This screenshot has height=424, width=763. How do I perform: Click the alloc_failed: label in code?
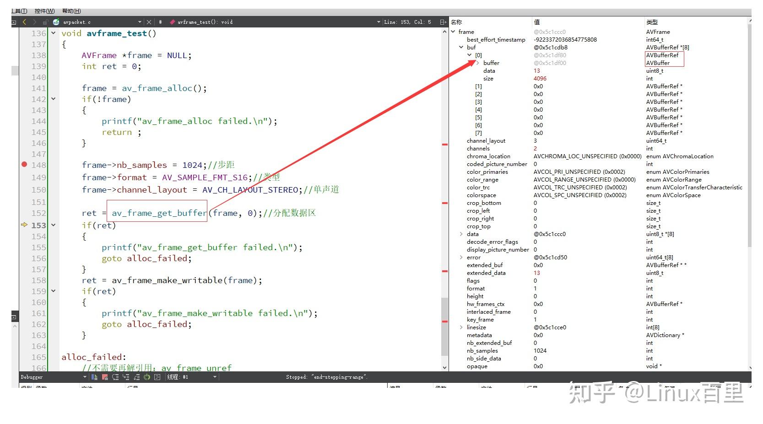pos(94,357)
